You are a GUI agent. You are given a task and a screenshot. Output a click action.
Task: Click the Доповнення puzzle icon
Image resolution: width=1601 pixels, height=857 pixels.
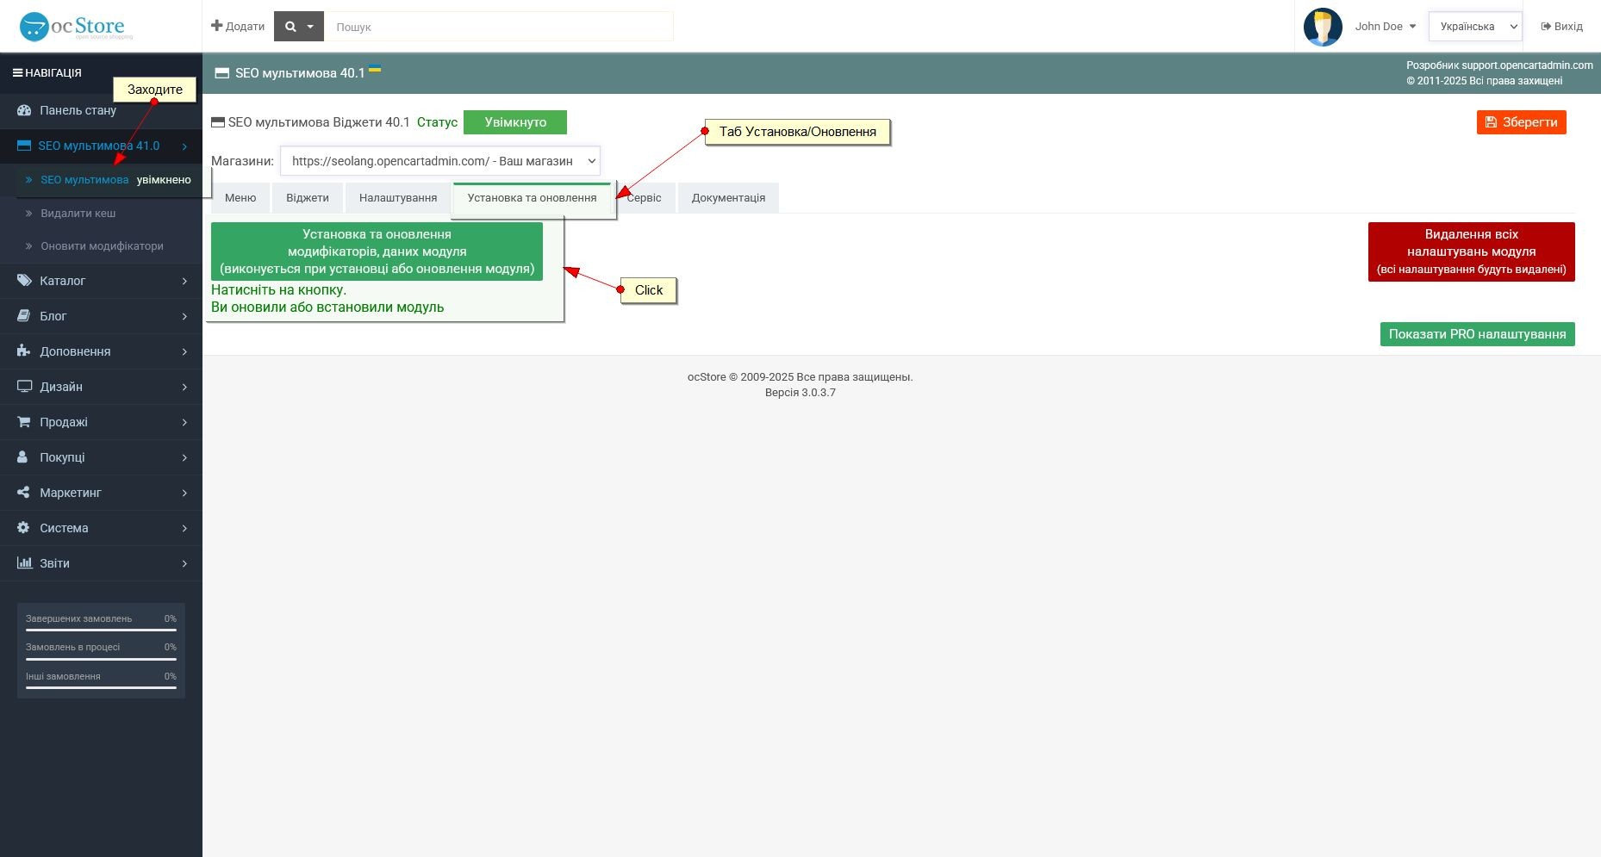click(x=24, y=351)
